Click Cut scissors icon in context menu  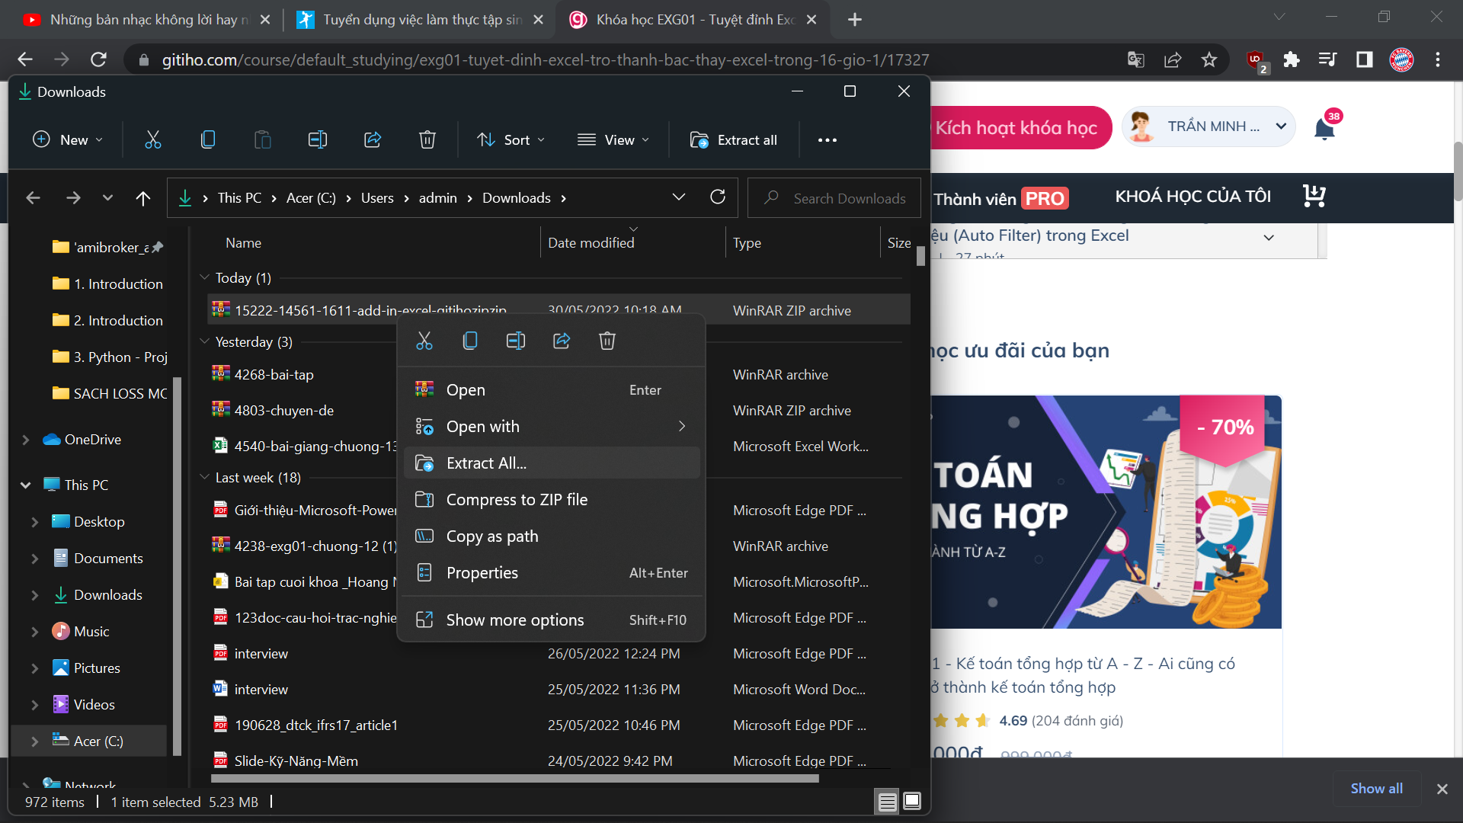[424, 341]
